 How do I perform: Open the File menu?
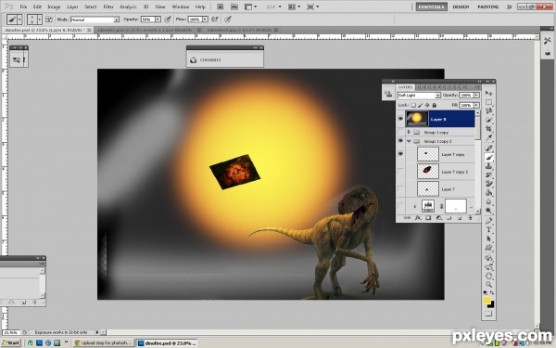coord(23,6)
